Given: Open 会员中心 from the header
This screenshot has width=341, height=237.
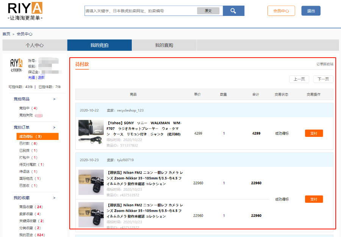Looking at the screenshot, I should click(281, 11).
